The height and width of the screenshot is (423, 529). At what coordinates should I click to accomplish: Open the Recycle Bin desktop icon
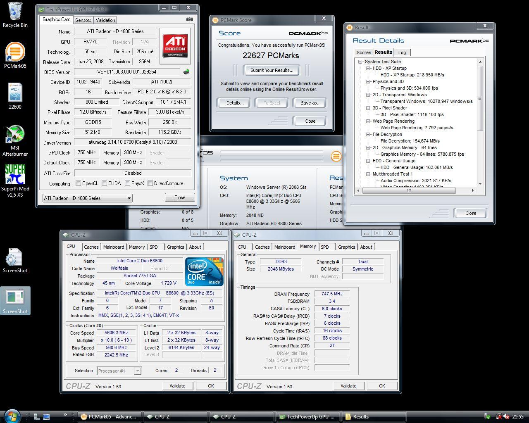point(15,15)
